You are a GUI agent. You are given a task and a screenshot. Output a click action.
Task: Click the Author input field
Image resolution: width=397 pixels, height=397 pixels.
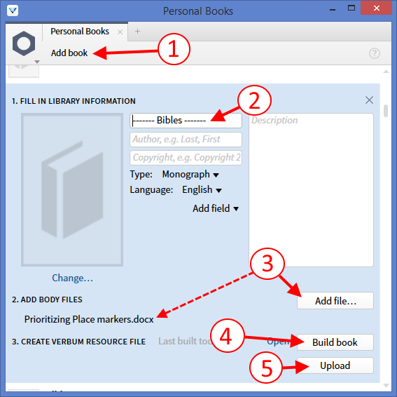(x=186, y=140)
